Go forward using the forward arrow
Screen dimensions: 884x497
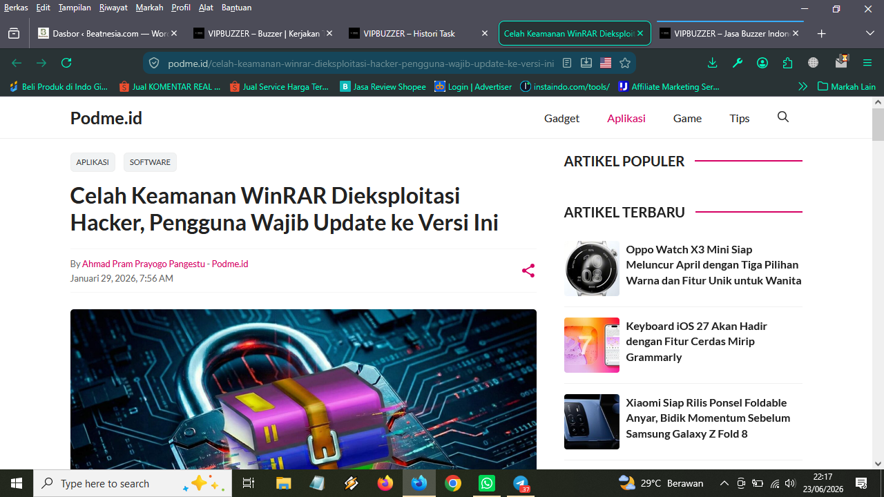coord(41,63)
